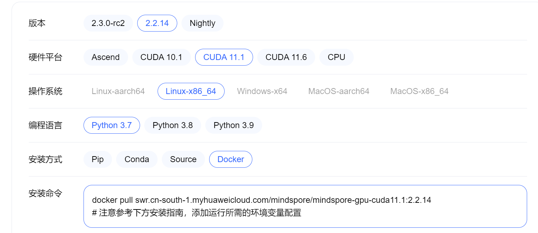The width and height of the screenshot is (538, 233).
Task: Choose MacOS-x86_64 operating system
Action: 419,91
